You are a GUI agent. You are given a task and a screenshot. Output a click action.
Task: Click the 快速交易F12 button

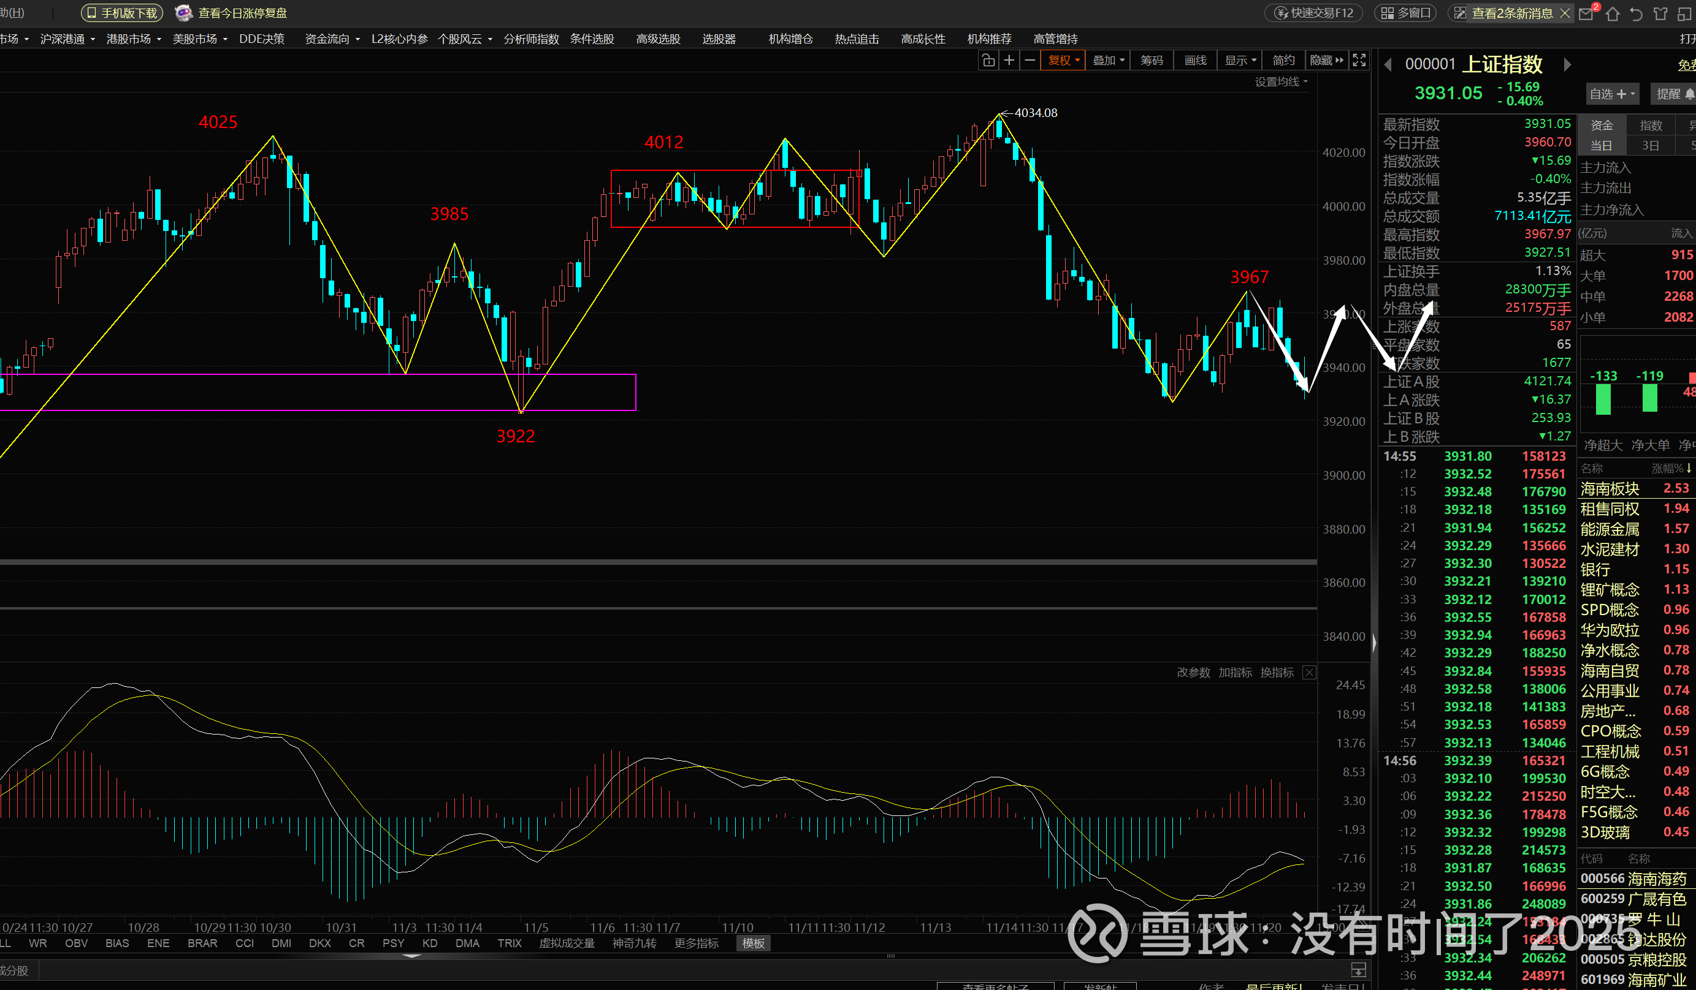1314,13
